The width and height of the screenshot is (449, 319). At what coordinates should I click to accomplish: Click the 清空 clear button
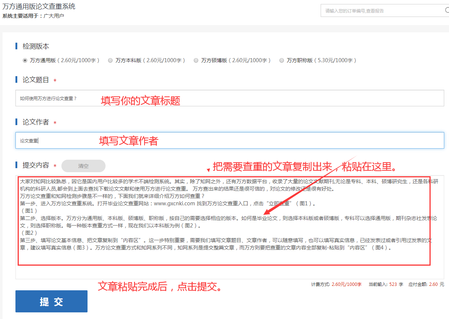83,166
